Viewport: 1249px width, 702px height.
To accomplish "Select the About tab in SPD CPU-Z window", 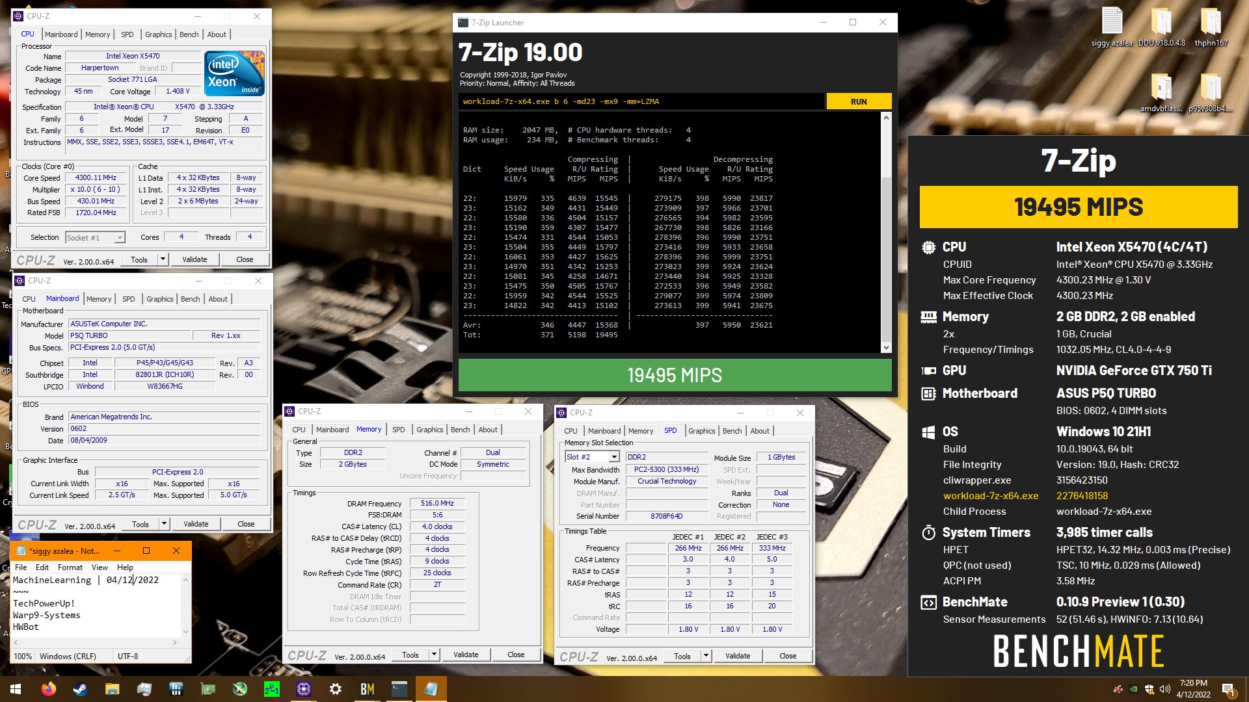I will pyautogui.click(x=760, y=431).
